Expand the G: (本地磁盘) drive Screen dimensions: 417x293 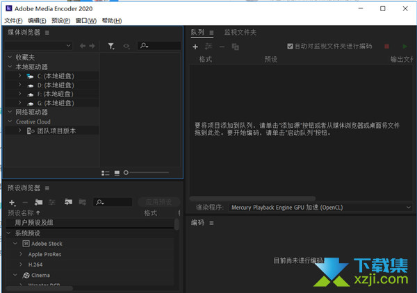tap(20, 103)
